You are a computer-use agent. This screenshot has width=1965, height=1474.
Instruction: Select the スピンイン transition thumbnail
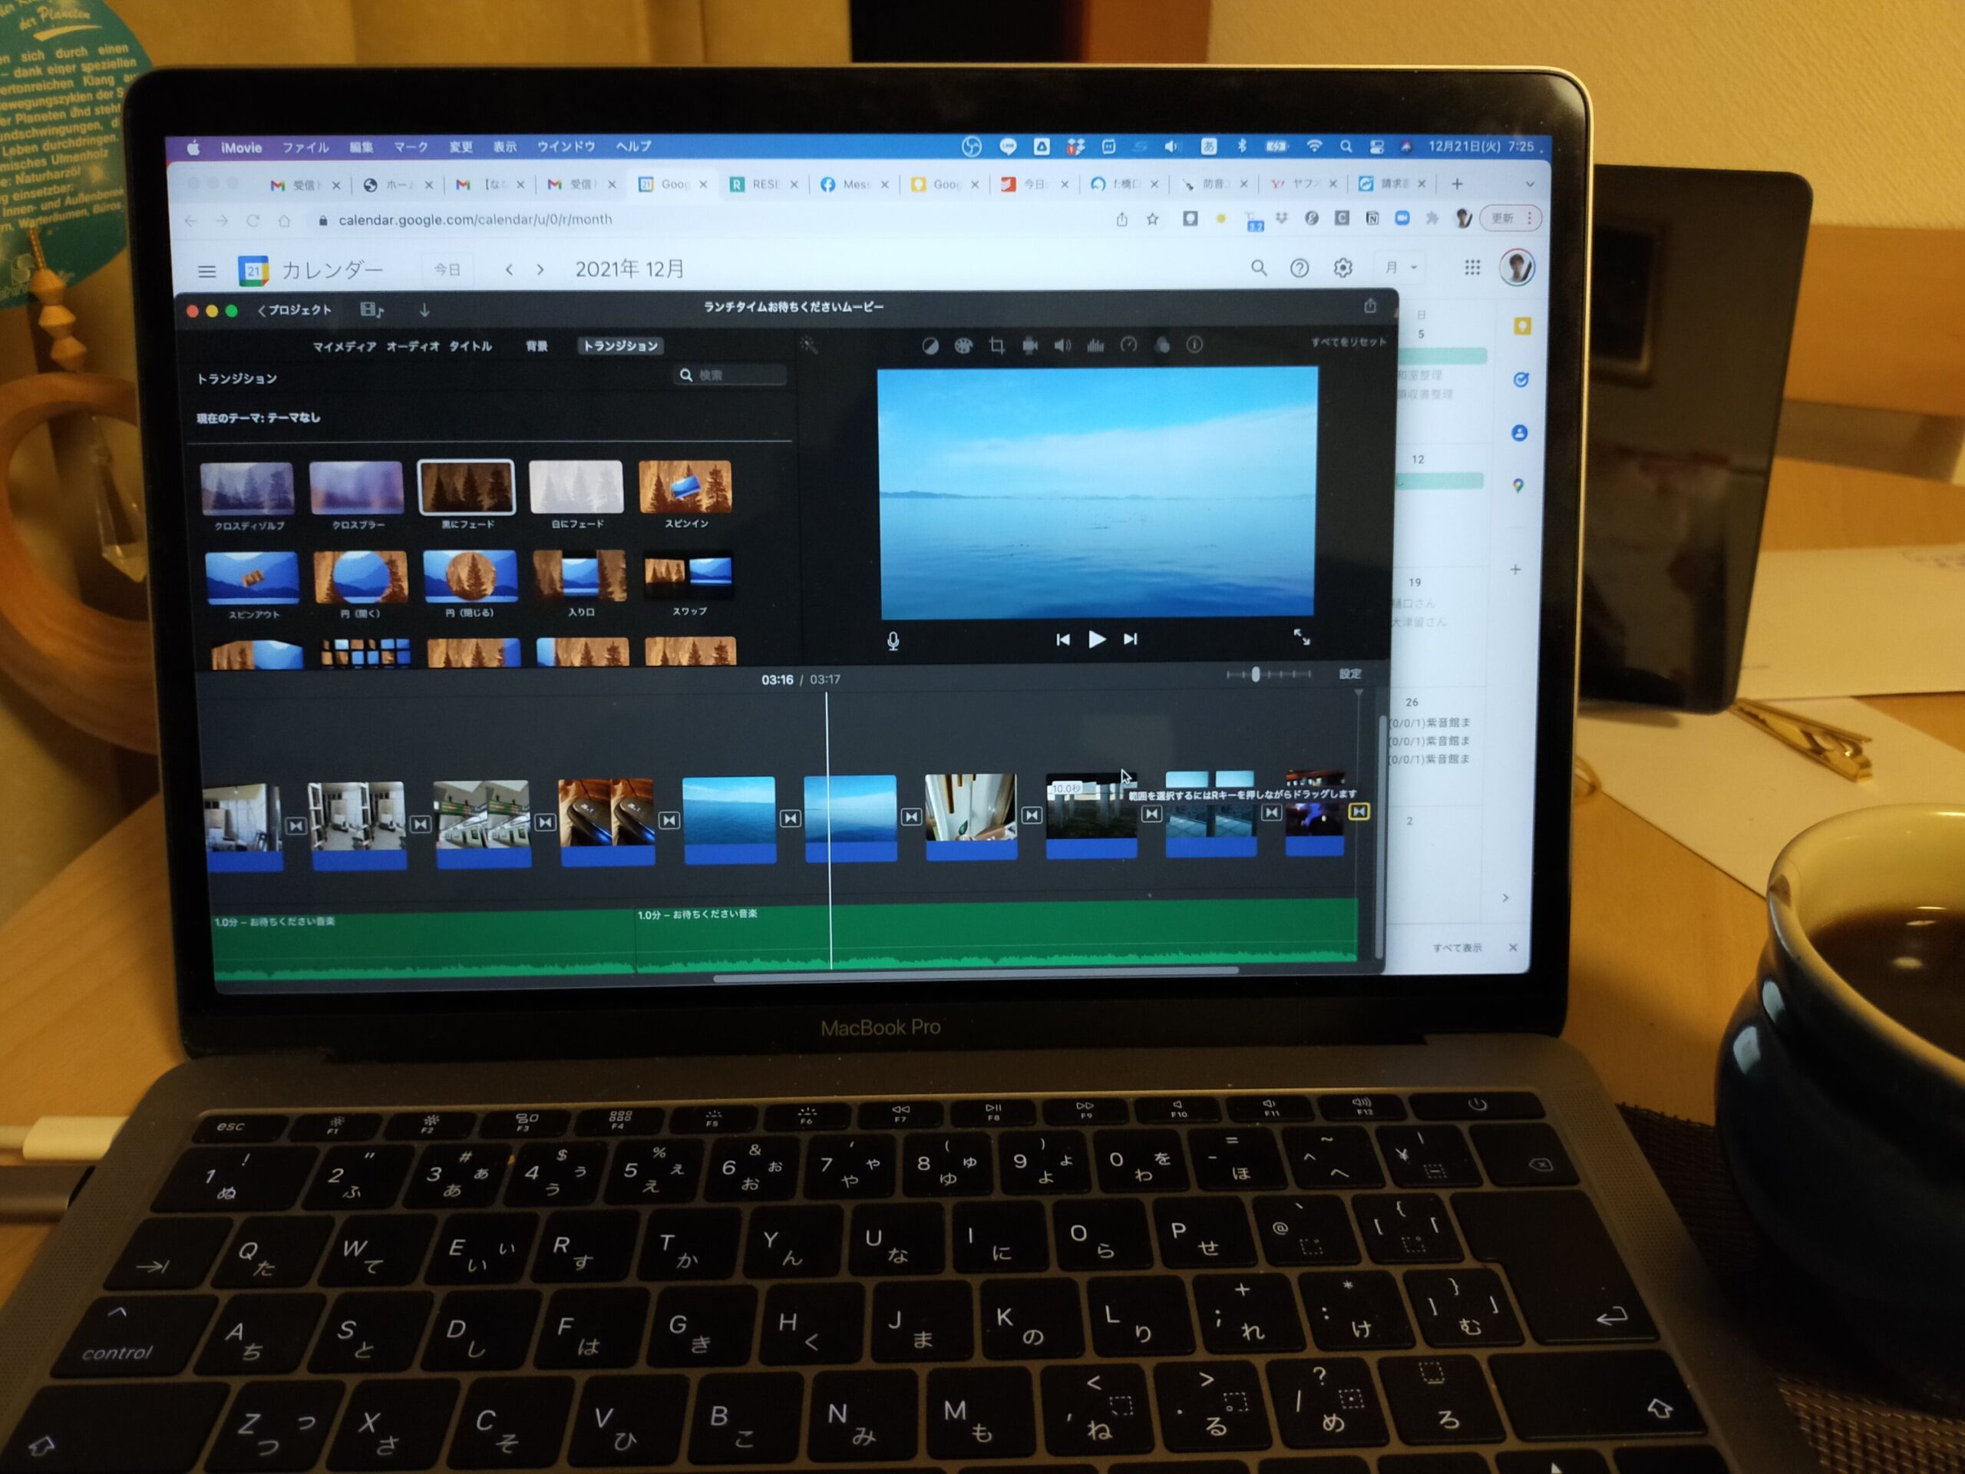coord(685,486)
